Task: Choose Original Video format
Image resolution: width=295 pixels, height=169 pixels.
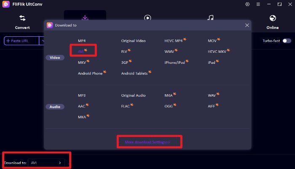Action: coord(134,41)
